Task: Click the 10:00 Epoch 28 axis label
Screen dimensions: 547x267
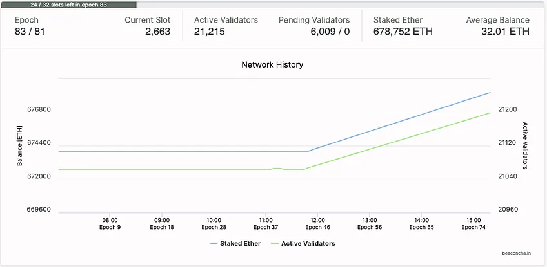Action: point(214,223)
